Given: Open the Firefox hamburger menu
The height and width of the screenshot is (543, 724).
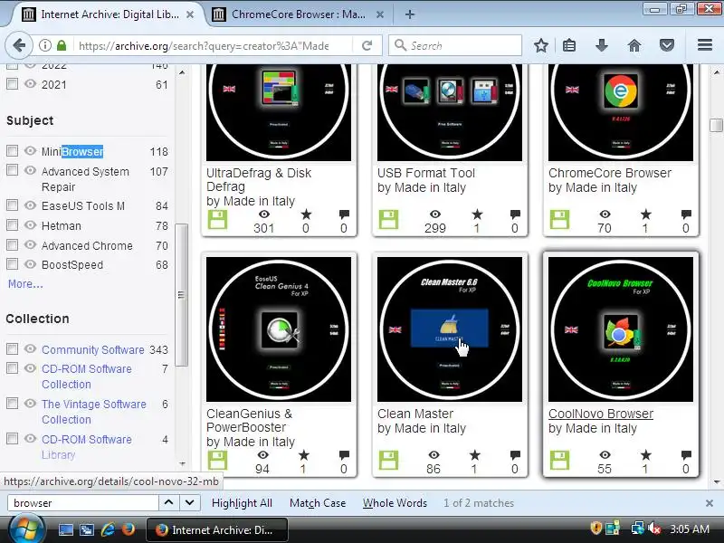Looking at the screenshot, I should (705, 45).
